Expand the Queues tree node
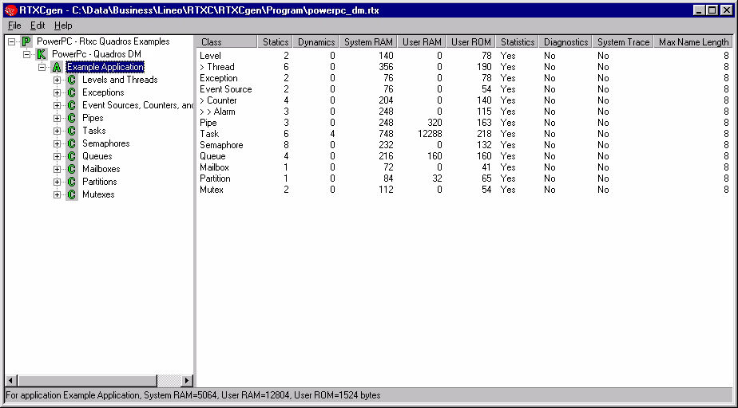The height and width of the screenshot is (408, 738). click(57, 156)
